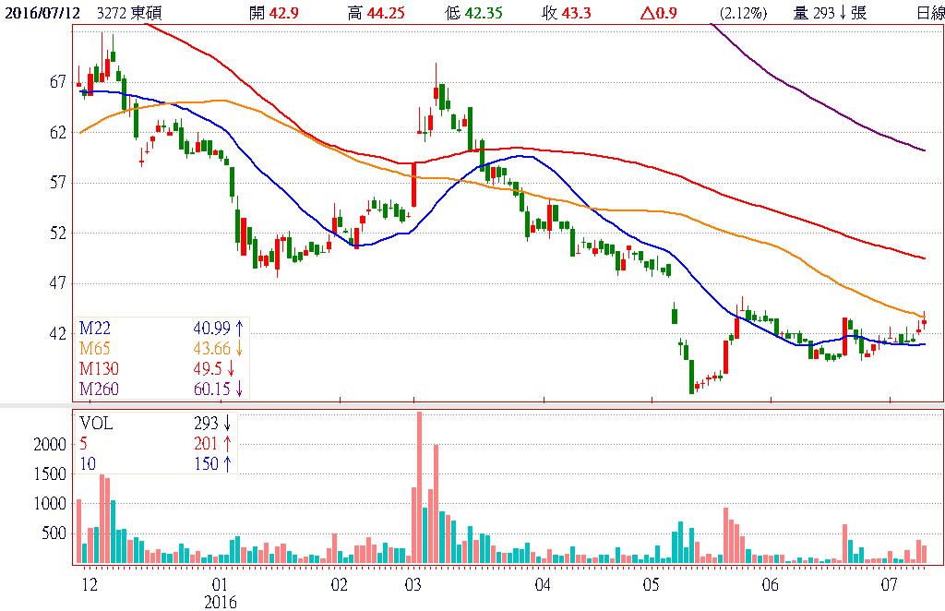
Task: Click the M22 value 40.99
Action: coord(211,329)
